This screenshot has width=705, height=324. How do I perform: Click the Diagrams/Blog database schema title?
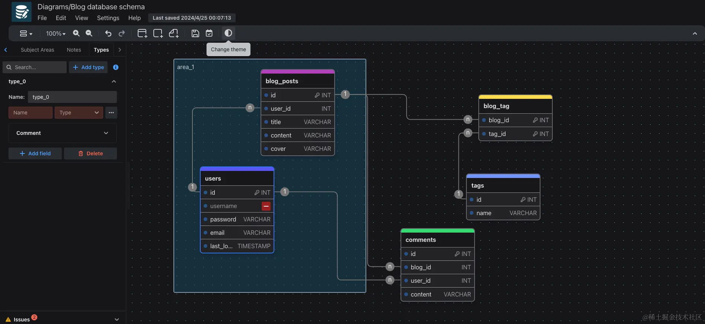pyautogui.click(x=91, y=7)
